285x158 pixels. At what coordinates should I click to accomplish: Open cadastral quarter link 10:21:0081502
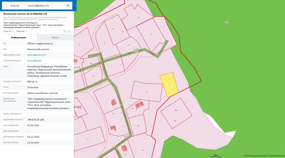pyautogui.click(x=34, y=61)
